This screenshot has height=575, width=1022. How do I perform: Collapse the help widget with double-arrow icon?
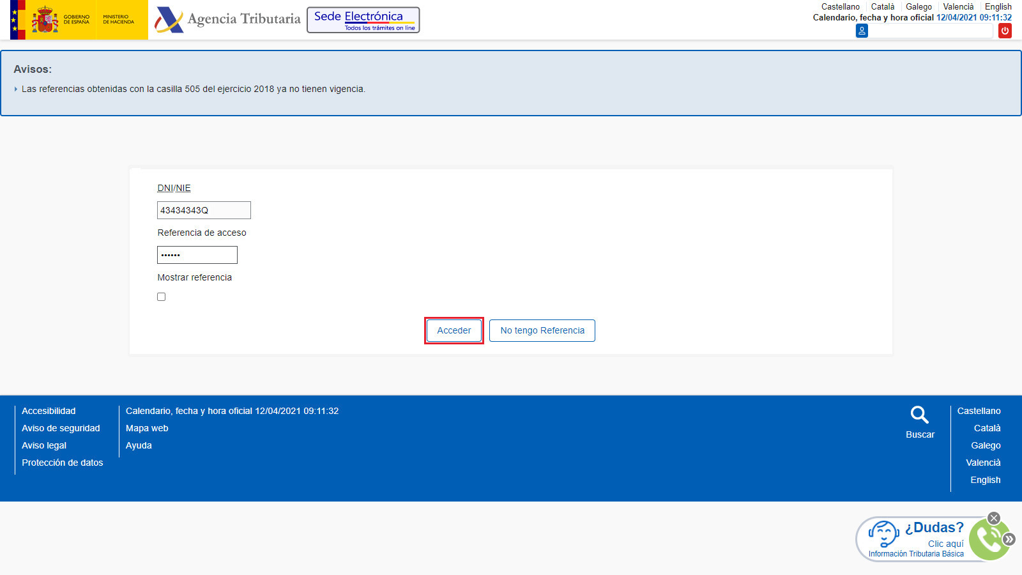[1009, 539]
